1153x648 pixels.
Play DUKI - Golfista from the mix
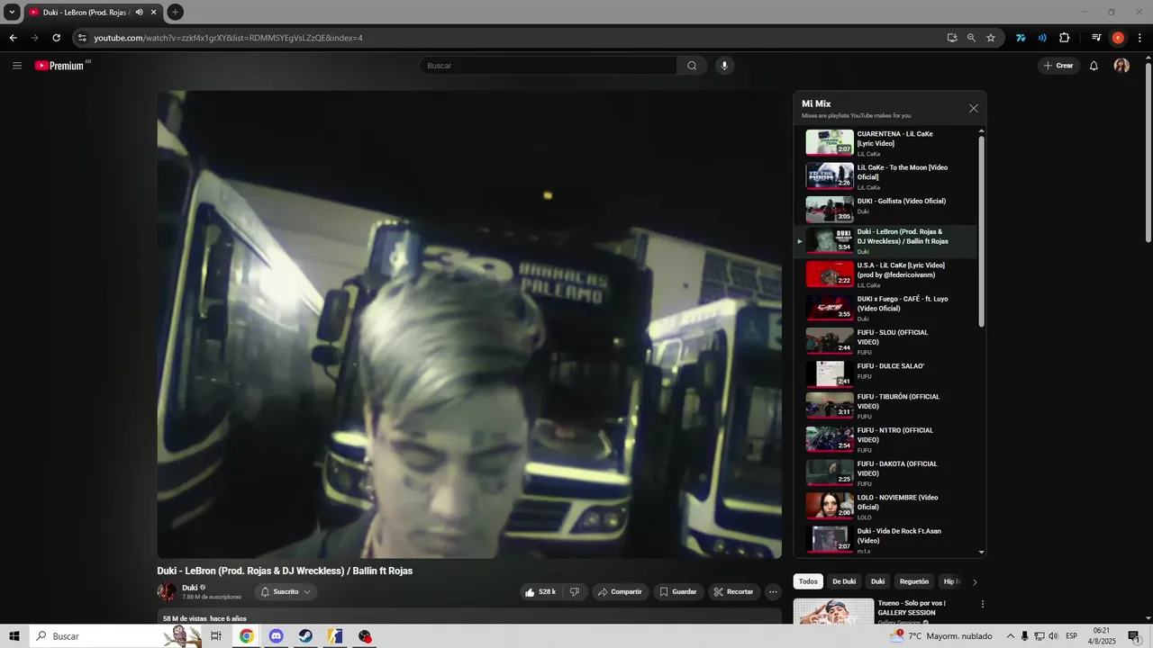[x=885, y=209]
